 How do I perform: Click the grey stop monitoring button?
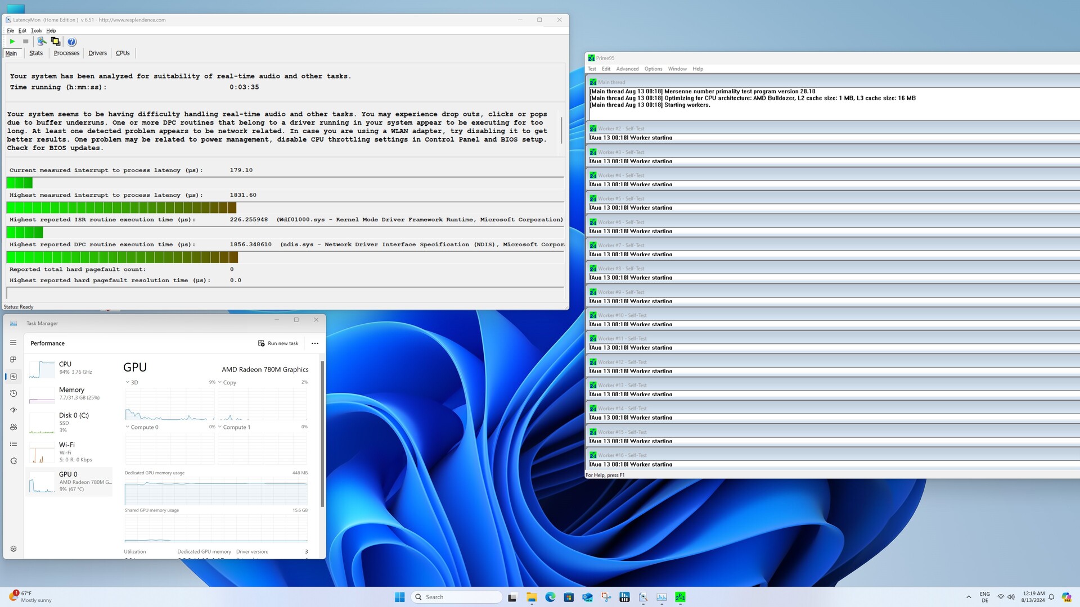point(25,42)
